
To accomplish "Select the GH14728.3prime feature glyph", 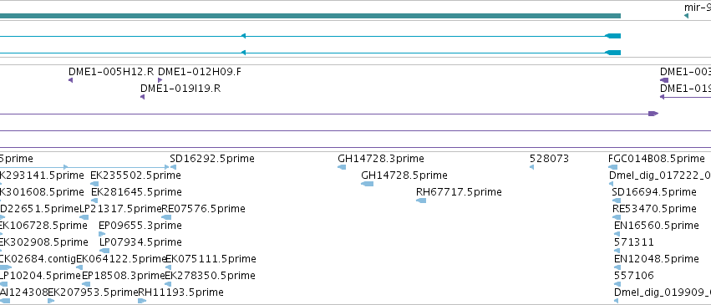I will click(x=342, y=167).
